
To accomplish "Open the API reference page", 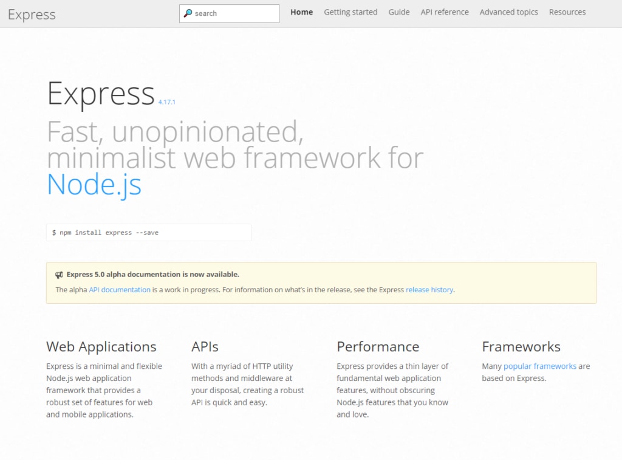I will tap(444, 12).
